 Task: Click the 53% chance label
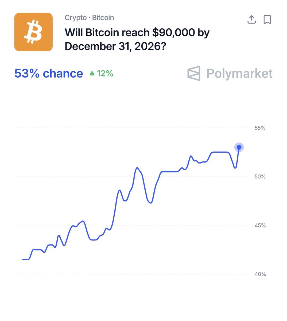coord(49,74)
